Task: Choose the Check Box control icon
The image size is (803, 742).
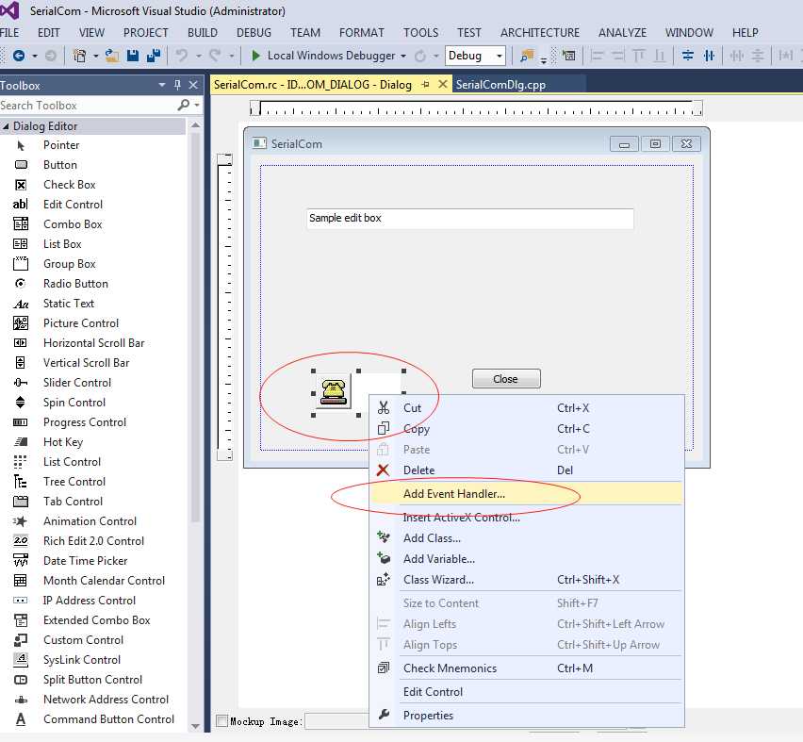Action: tap(21, 185)
